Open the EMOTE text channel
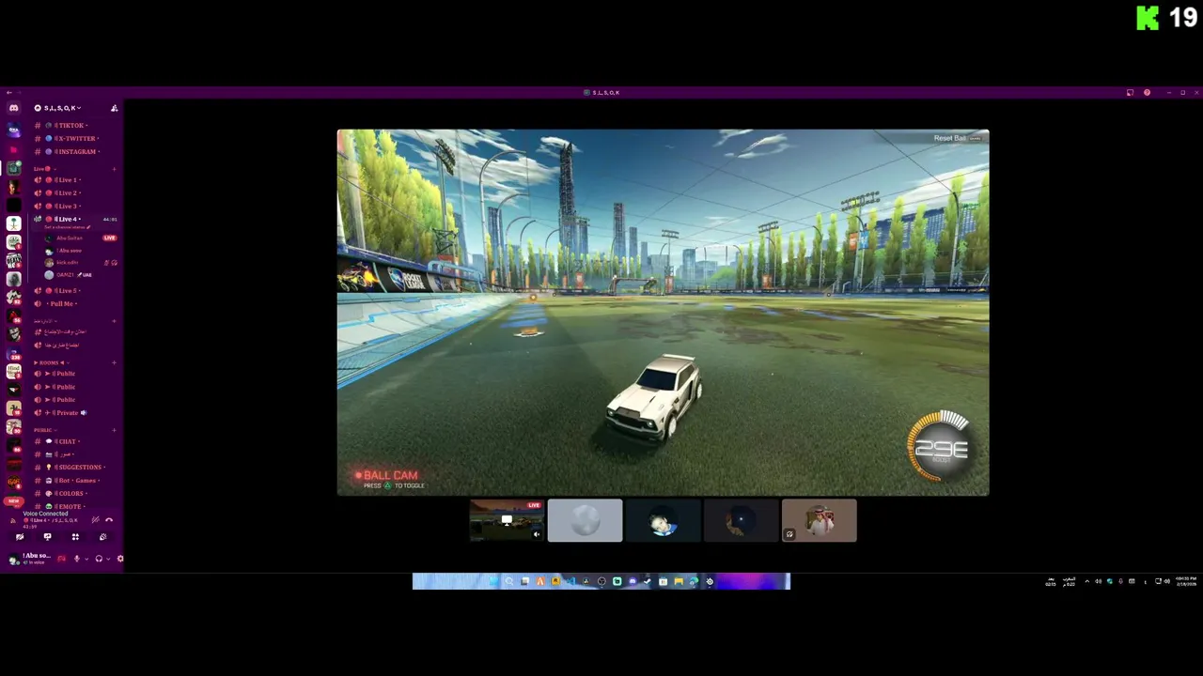 [x=71, y=506]
